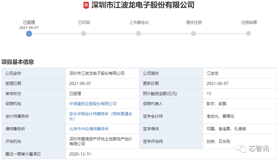Viewport: 278px width, 161px height.
Task: Open the 中信建投证券股份有限公司 sponsor link
Action: tap(93, 104)
